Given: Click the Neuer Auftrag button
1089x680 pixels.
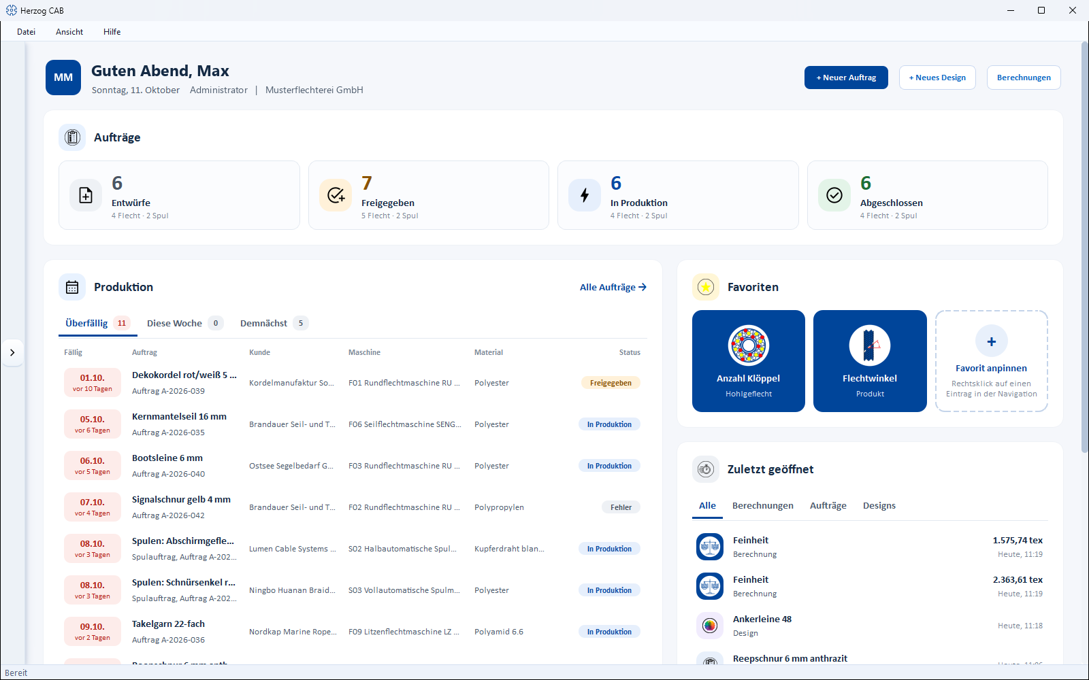Looking at the screenshot, I should 846,78.
